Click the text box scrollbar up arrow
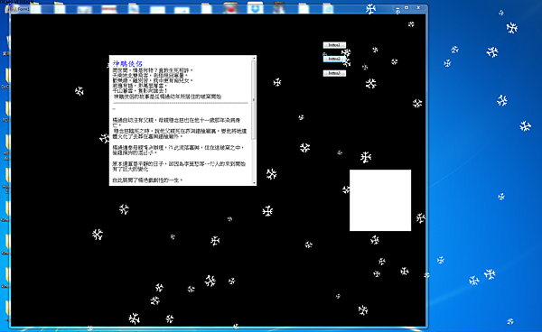 click(254, 58)
